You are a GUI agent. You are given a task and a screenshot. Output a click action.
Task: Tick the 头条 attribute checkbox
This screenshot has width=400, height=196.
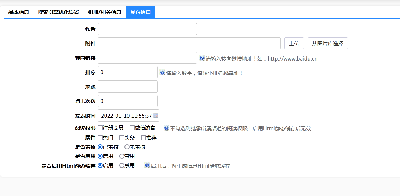pyautogui.click(x=122, y=138)
